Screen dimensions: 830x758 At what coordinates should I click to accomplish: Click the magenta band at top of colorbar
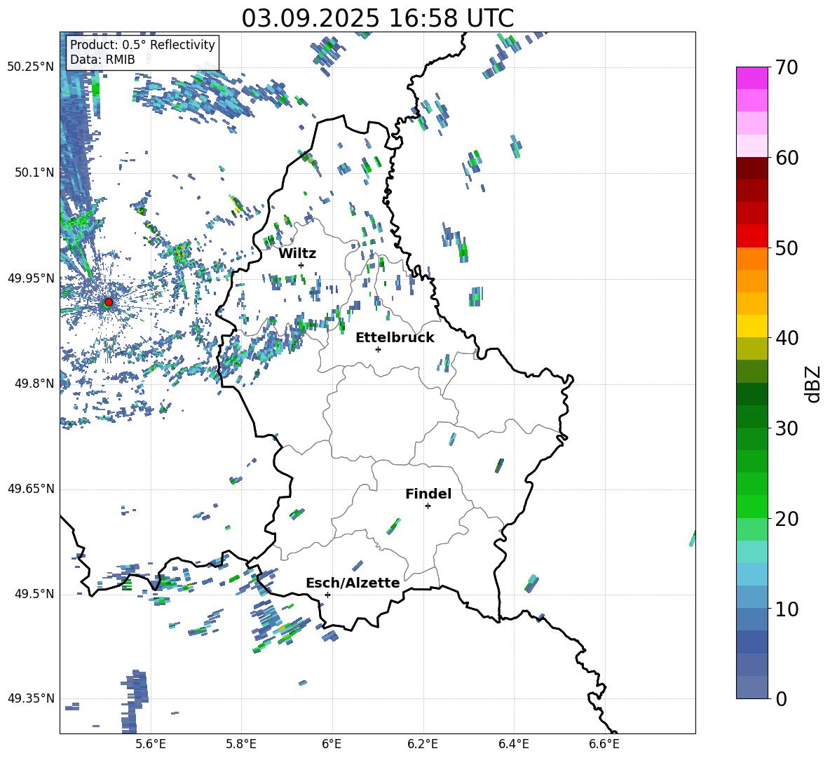[752, 78]
